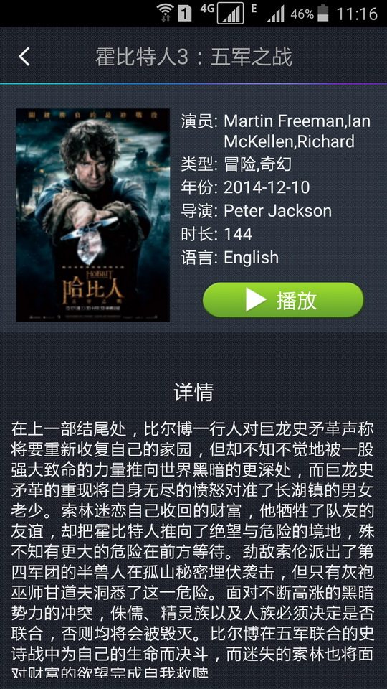Tap the release date 2014-12-10

(267, 187)
